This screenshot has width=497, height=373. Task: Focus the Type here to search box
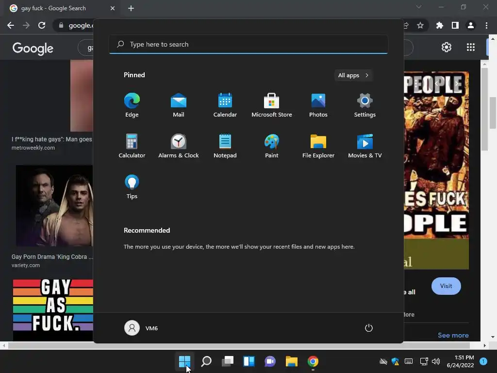tap(248, 44)
